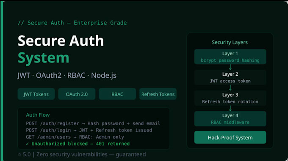Select Layer 2 JWT access token card
The image size is (288, 161).
[x=230, y=77]
